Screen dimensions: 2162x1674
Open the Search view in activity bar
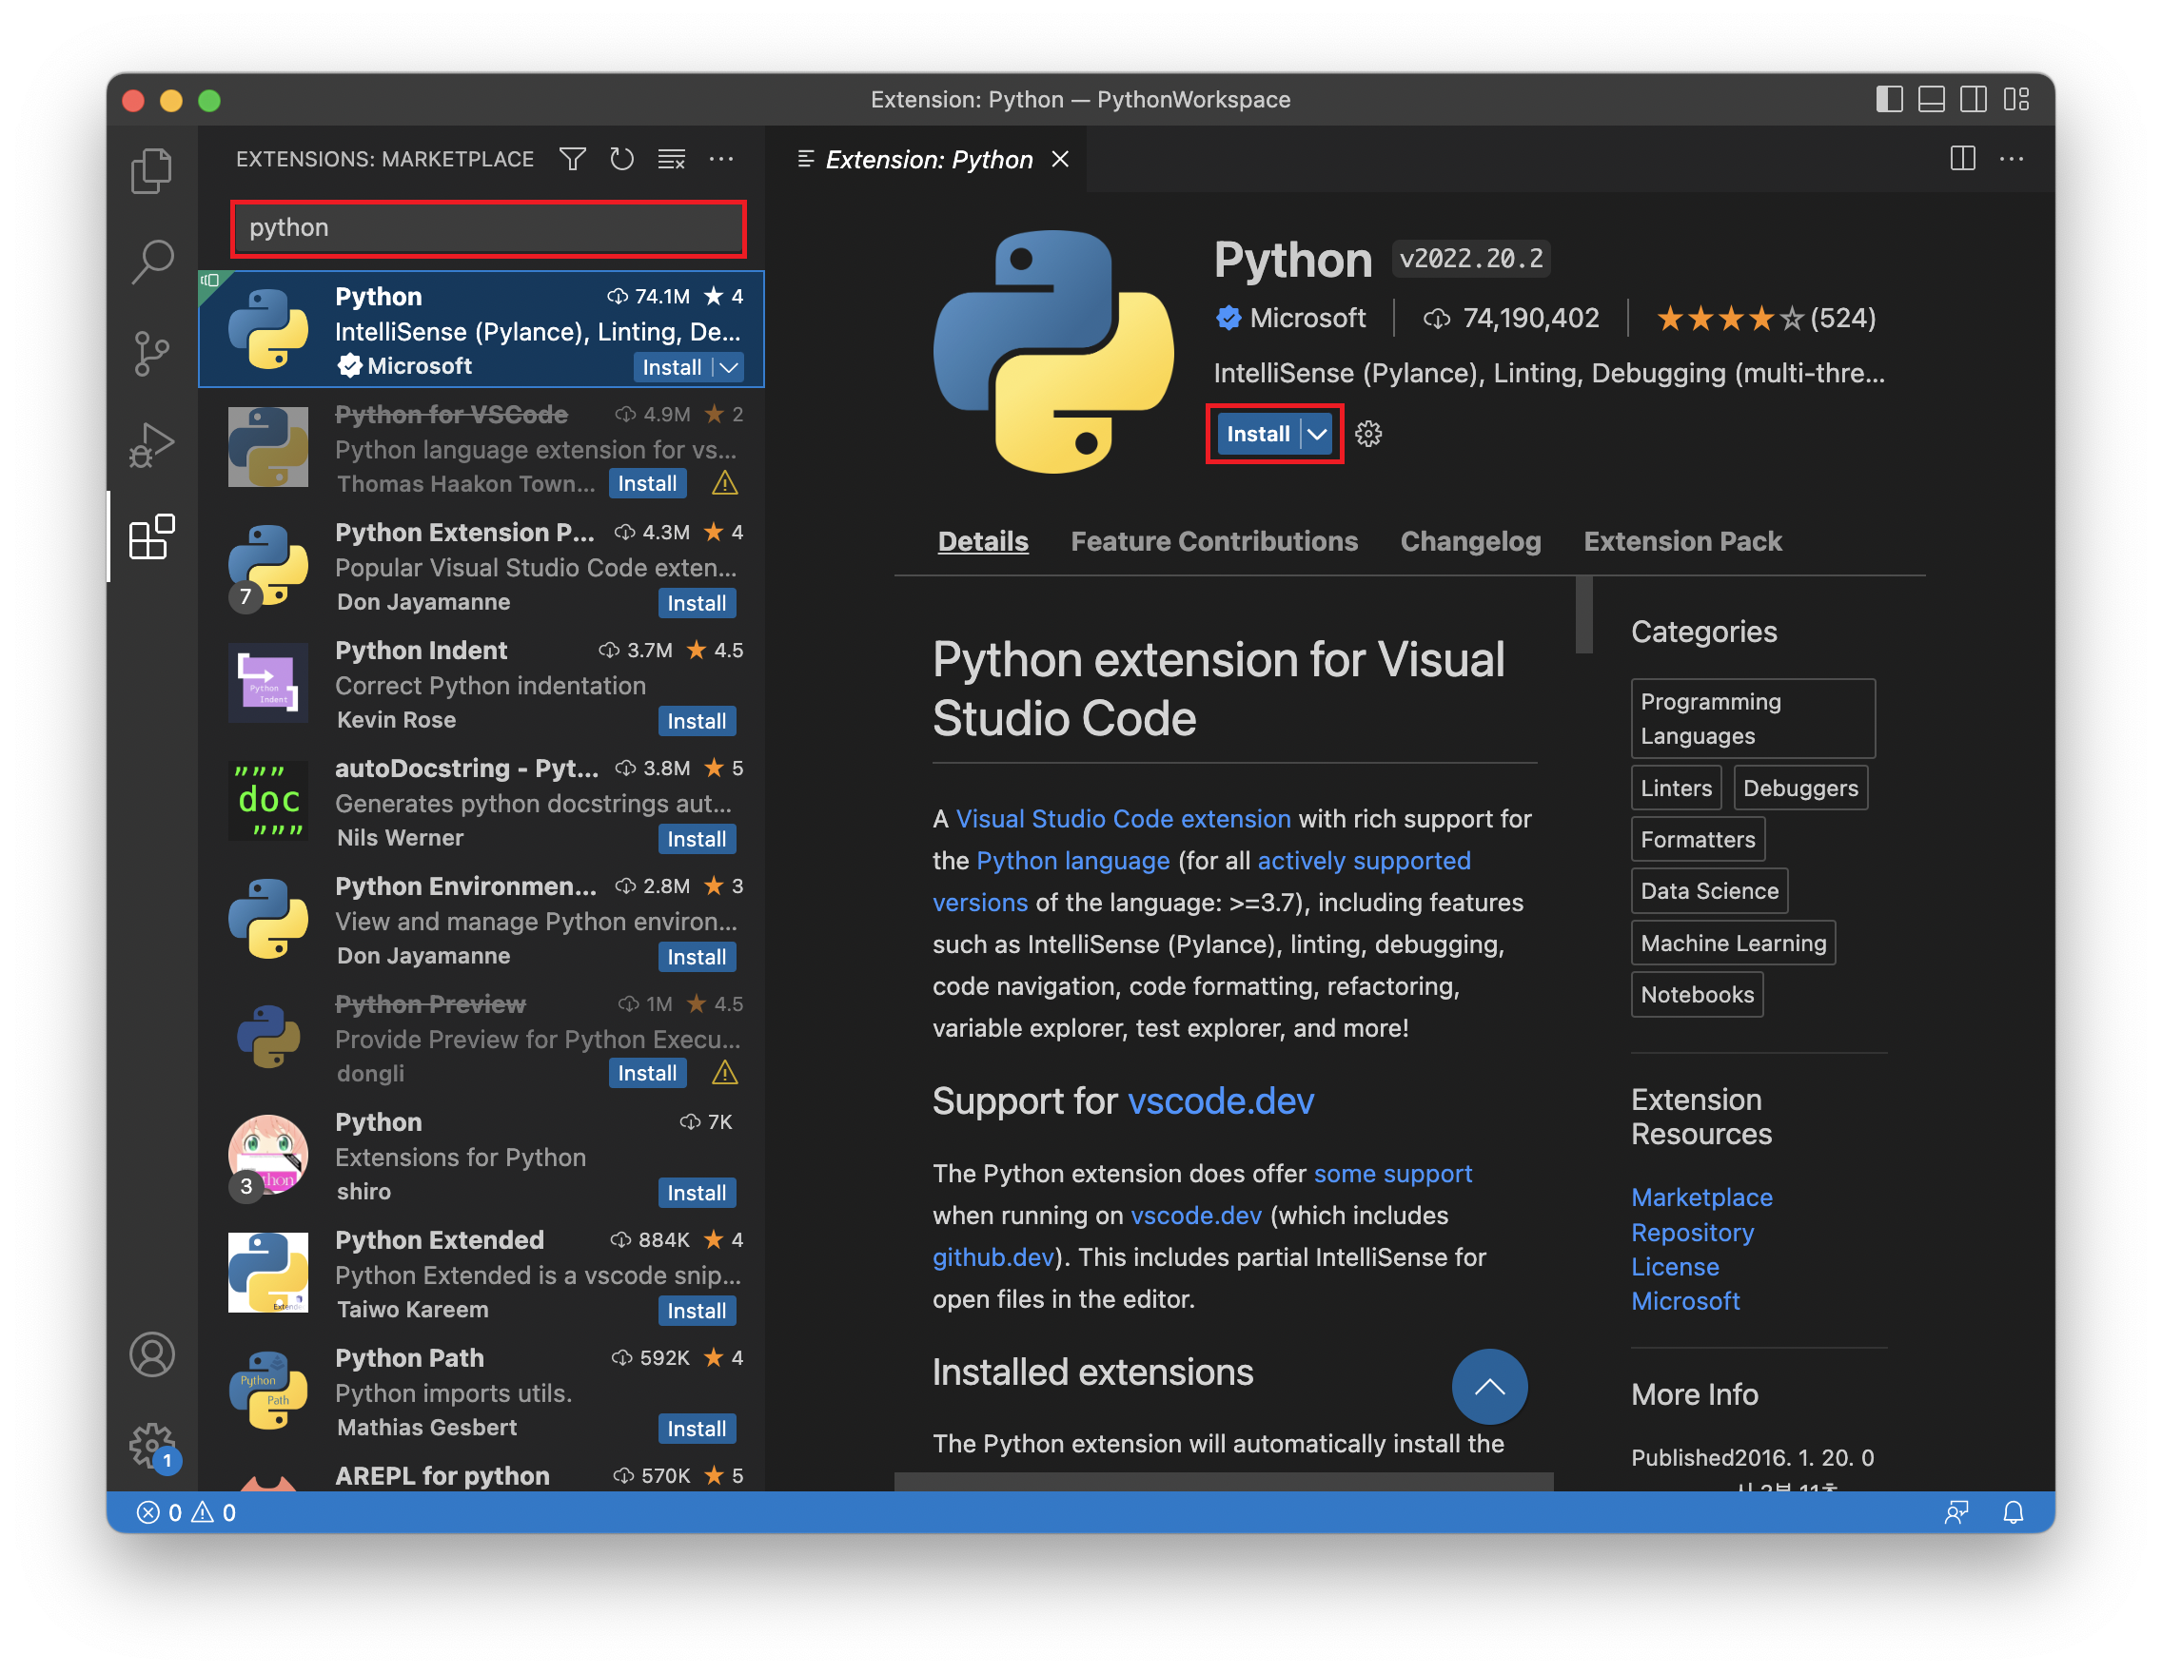[x=151, y=262]
